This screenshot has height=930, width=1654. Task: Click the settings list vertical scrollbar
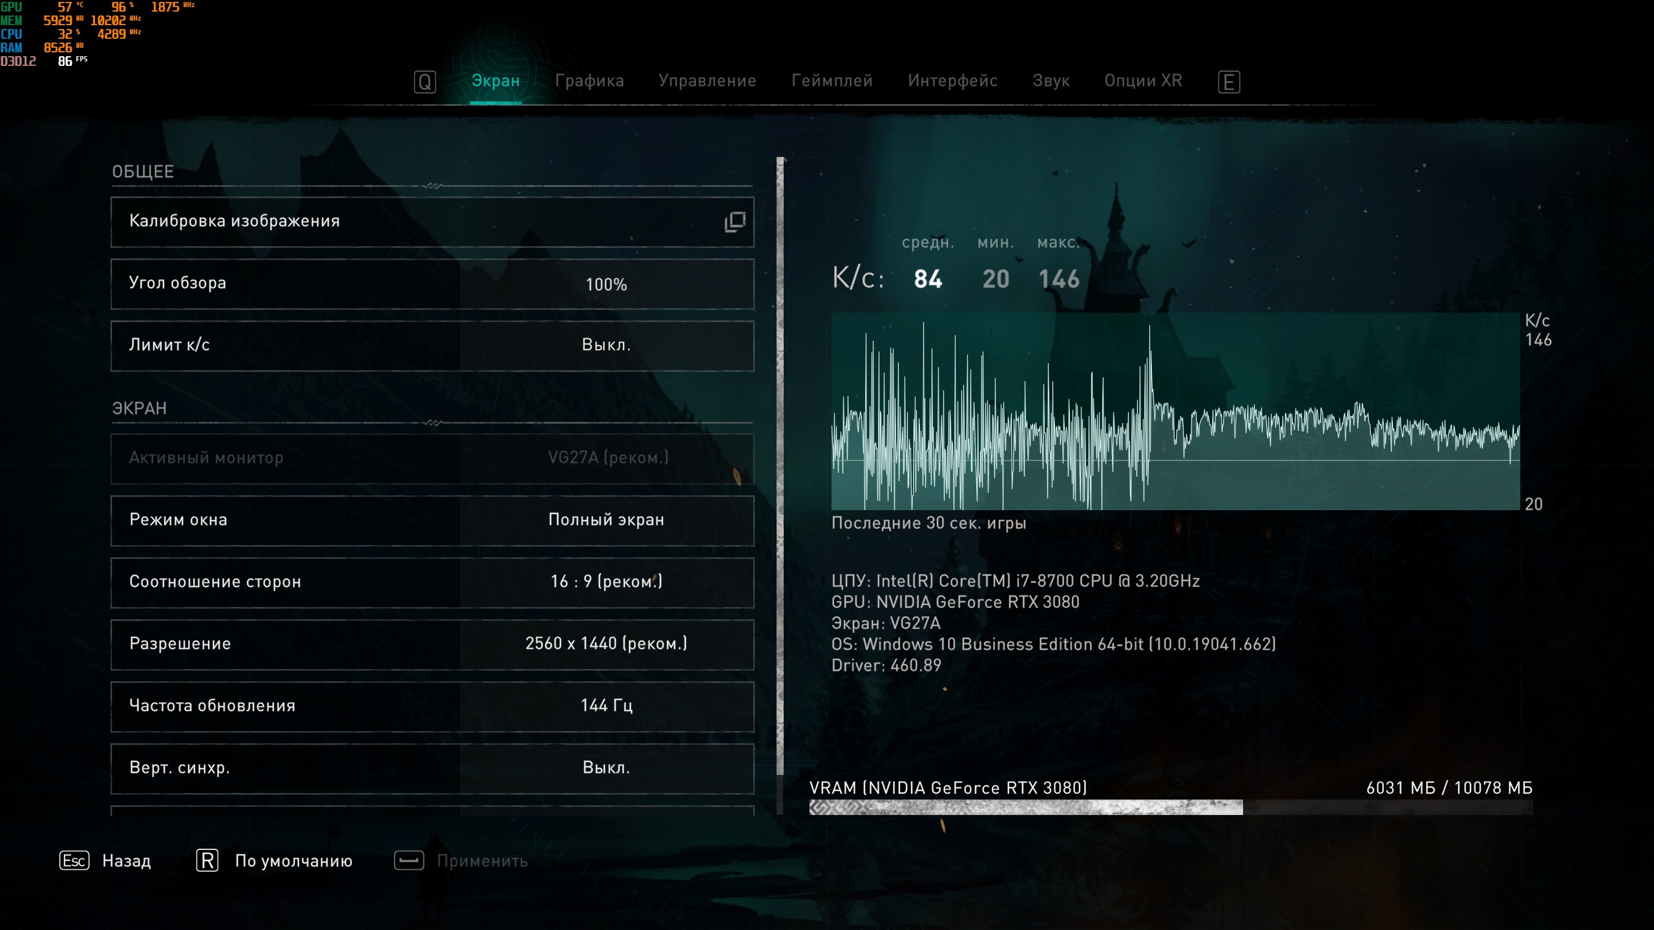pyautogui.click(x=780, y=465)
